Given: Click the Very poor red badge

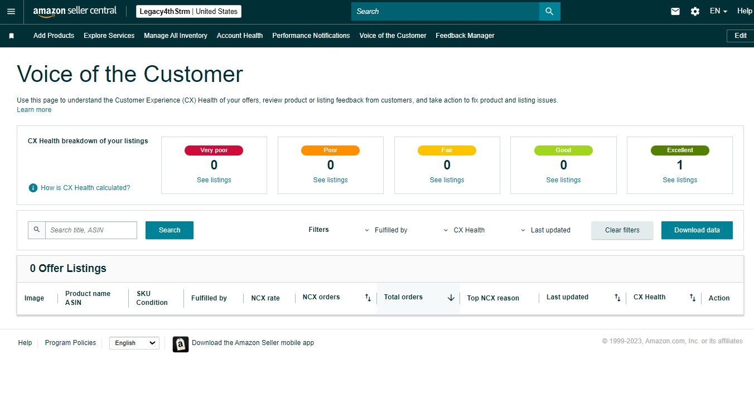Looking at the screenshot, I should point(214,151).
